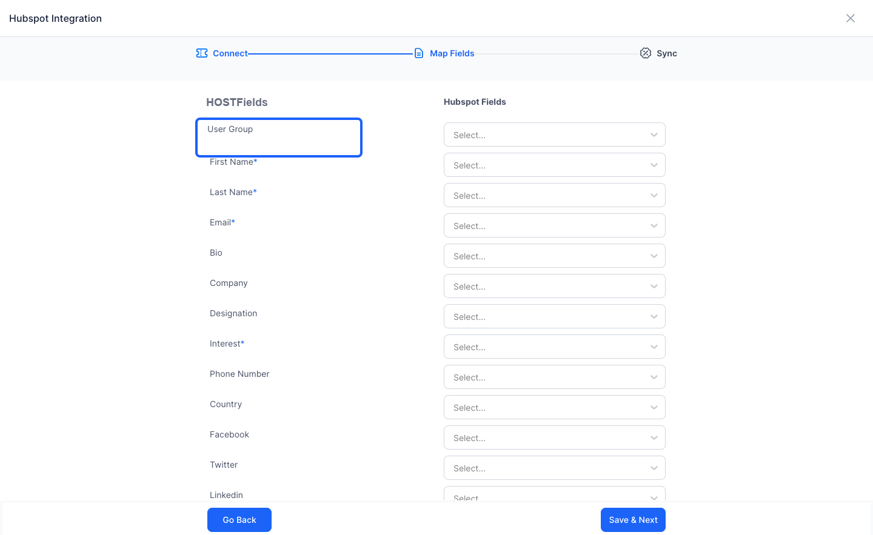Screen dimensions: 873x535
Task: Select the highlighted User Group field box
Action: point(279,138)
